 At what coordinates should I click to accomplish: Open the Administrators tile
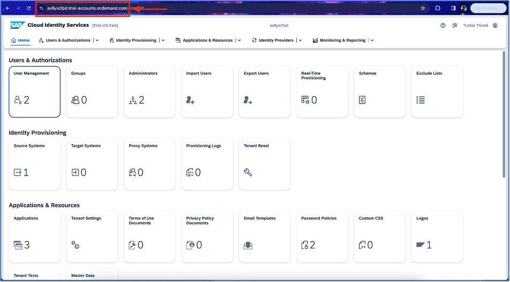click(x=149, y=92)
